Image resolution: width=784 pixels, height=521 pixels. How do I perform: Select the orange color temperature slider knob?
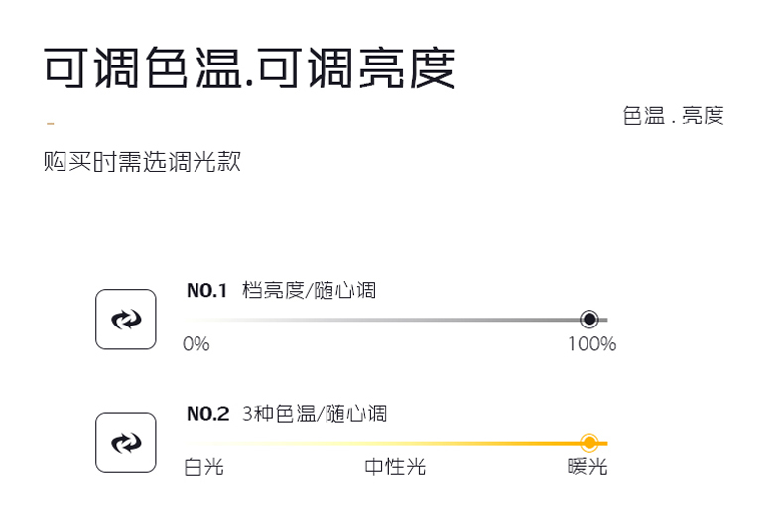(589, 442)
